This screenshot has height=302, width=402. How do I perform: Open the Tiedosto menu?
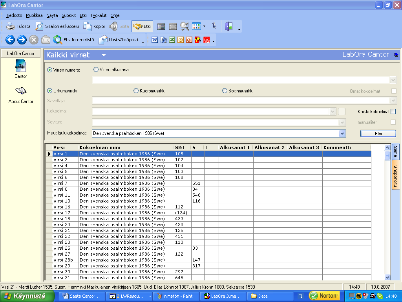(x=14, y=15)
